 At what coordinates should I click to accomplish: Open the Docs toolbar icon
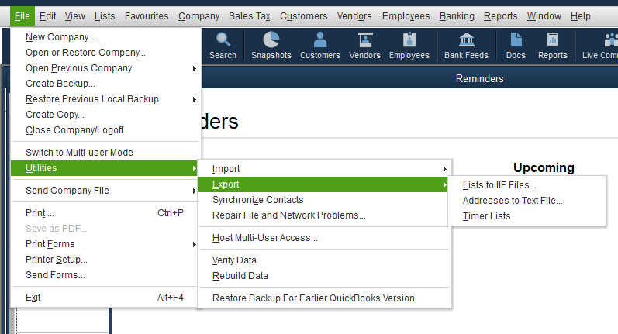(516, 40)
